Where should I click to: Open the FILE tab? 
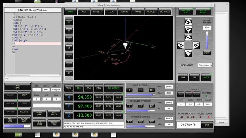pyautogui.click(x=84, y=12)
